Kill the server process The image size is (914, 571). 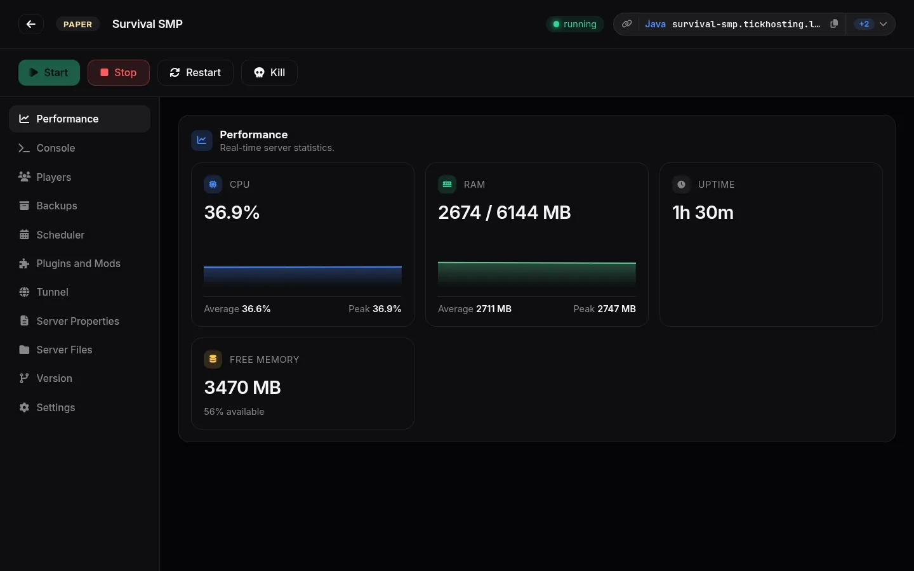point(269,72)
